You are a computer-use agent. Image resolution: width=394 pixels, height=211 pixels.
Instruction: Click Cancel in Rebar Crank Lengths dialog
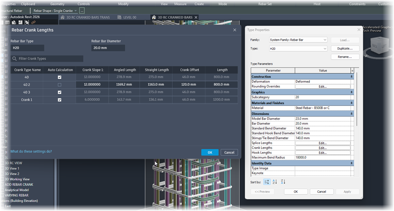tap(229, 152)
